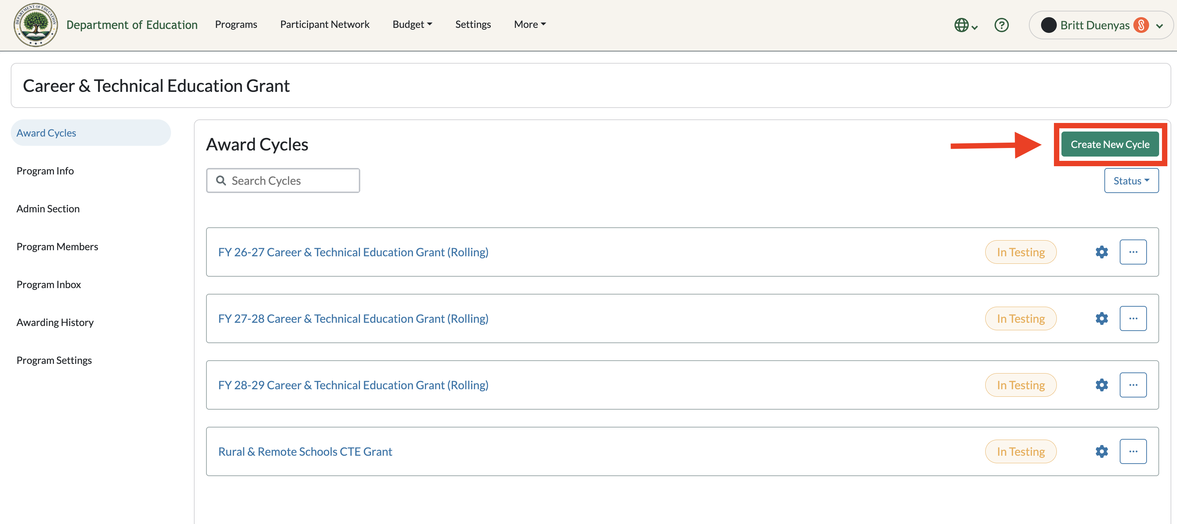Click Britt Duenyas profile avatar
1177x524 pixels.
1048,25
